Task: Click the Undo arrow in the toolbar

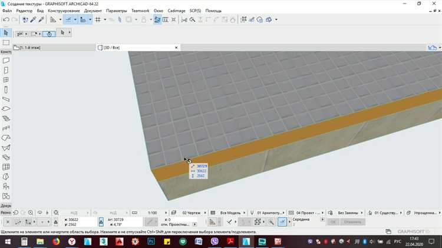Action: 6,19
